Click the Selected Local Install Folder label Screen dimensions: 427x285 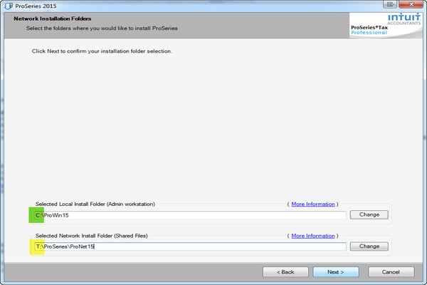point(95,204)
